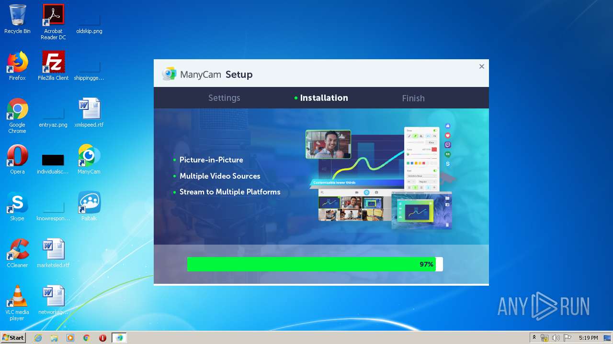Click the Multiple Video Sources text

(220, 176)
